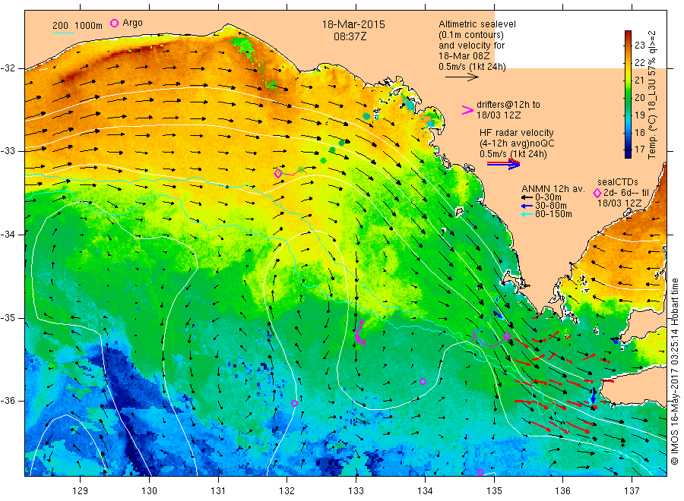684x501 pixels.
Task: Click the -32 latitude axis label
Action: point(8,68)
